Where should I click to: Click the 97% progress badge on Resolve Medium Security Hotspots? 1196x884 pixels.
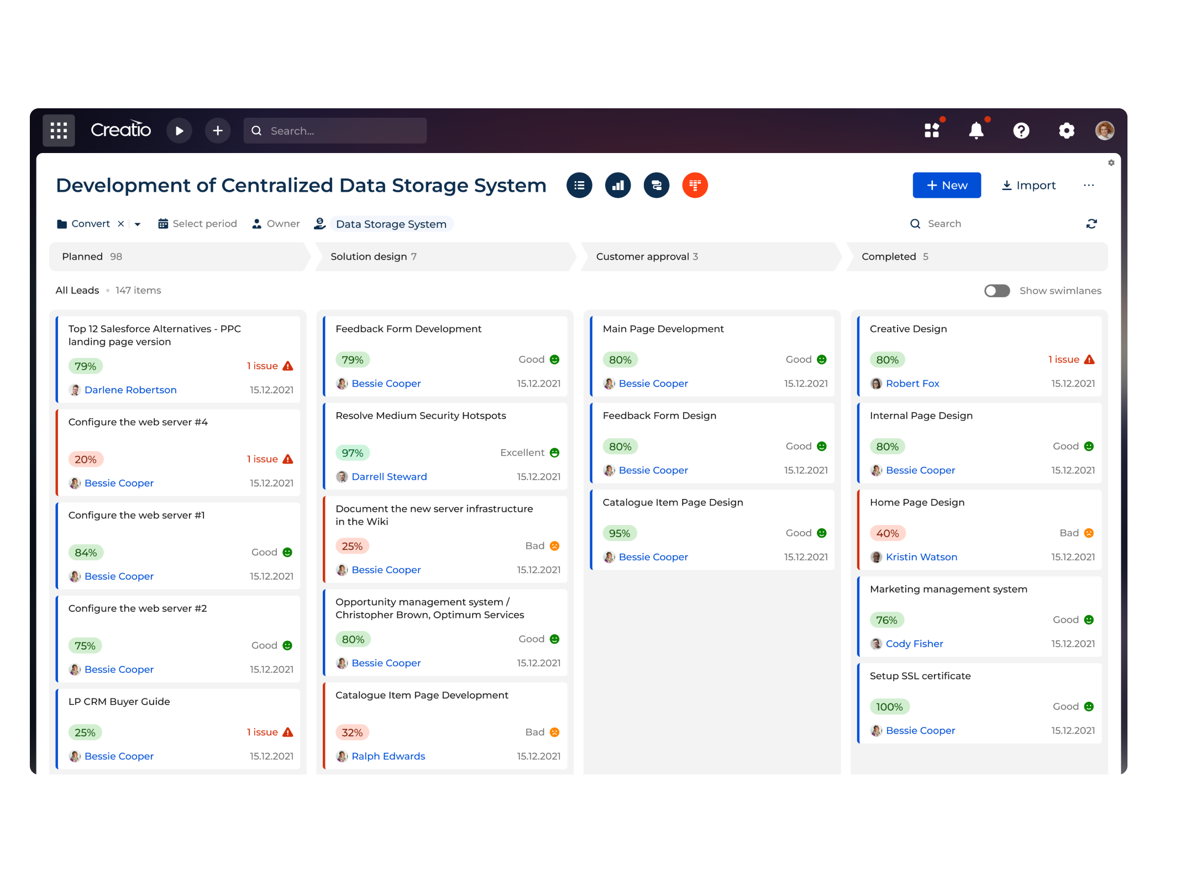[x=352, y=452]
